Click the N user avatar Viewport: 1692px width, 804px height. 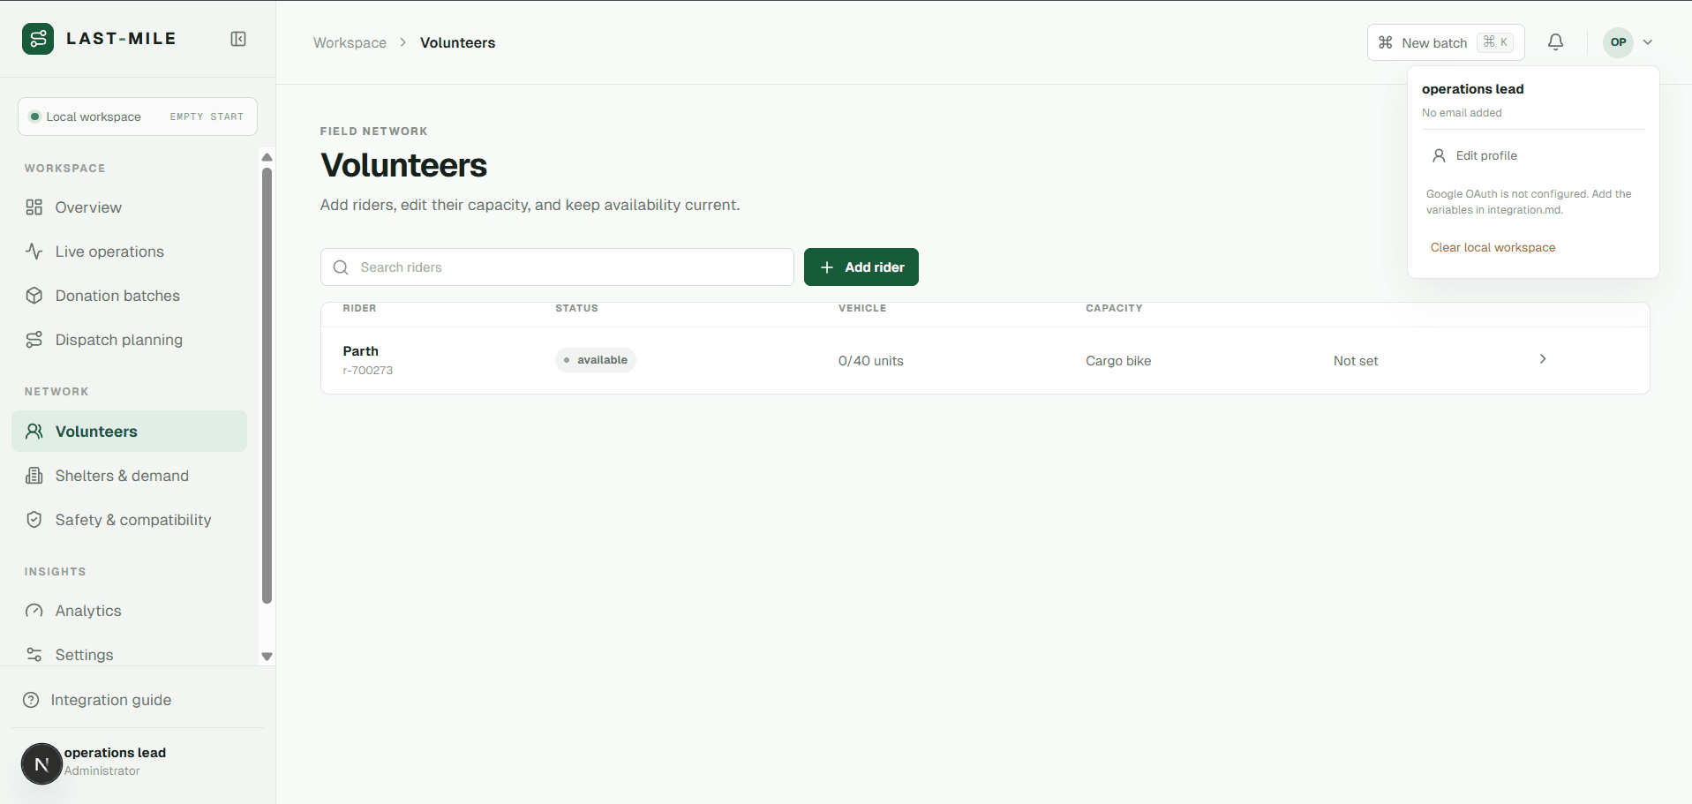tap(41, 764)
